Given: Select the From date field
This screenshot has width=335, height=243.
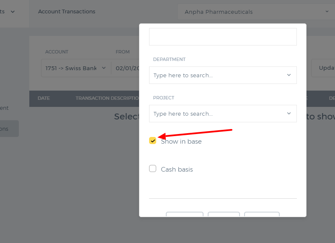Looking at the screenshot, I should tap(125, 68).
